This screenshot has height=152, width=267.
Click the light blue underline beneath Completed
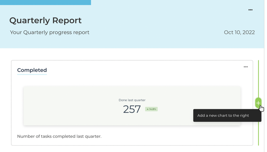pos(32,74)
